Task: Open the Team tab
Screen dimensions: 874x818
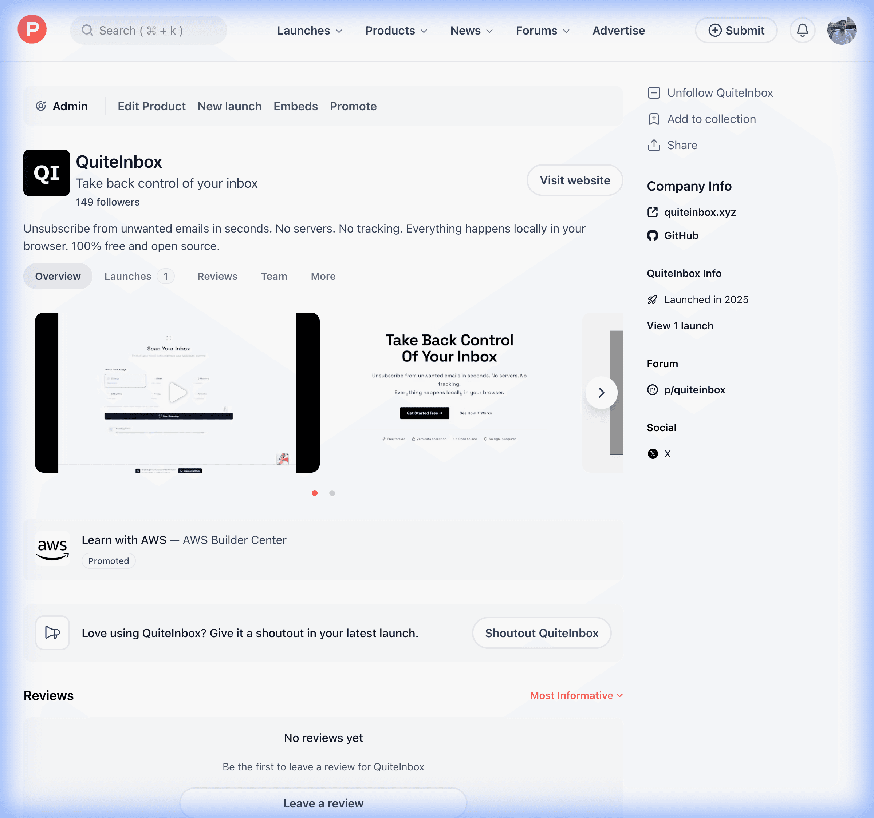Action: click(274, 276)
